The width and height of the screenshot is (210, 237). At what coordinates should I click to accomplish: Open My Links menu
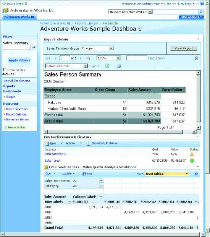187,3
